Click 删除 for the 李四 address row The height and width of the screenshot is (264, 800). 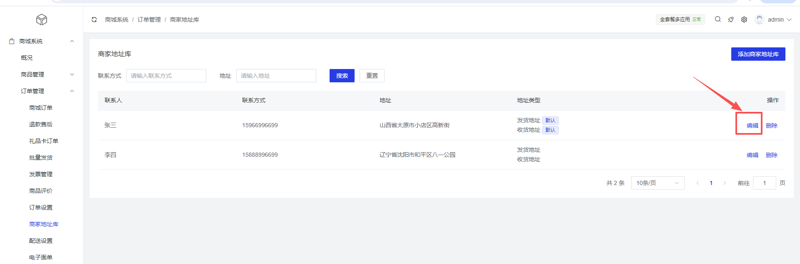(771, 155)
